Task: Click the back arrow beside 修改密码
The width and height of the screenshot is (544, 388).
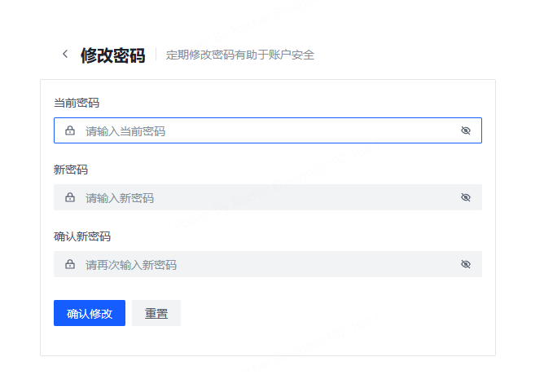Action: 65,55
